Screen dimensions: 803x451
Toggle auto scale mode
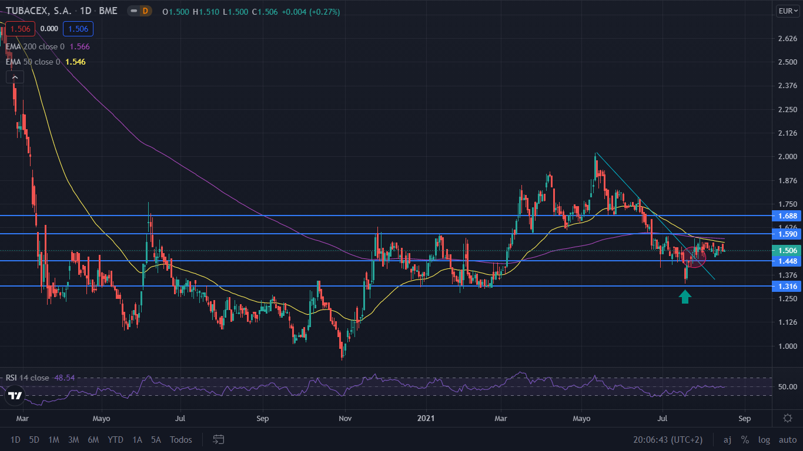[787, 440]
